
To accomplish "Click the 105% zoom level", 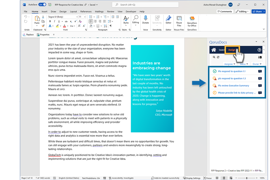I will pos(262,178).
